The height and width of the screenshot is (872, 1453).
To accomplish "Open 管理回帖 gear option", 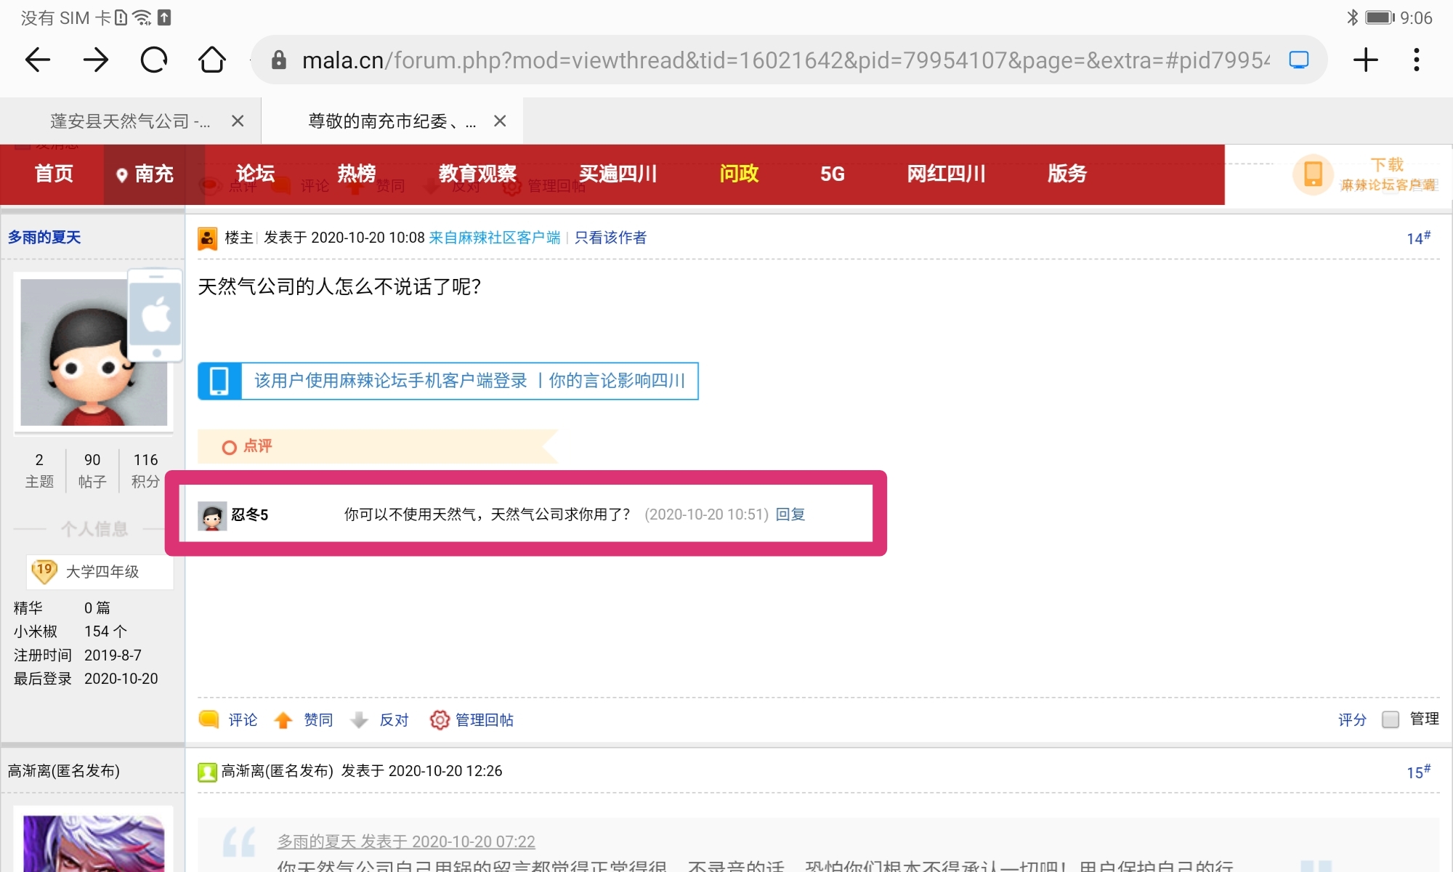I will (439, 719).
